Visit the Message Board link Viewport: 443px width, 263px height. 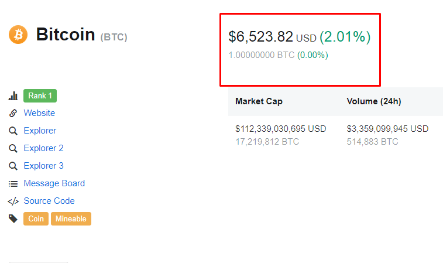click(54, 183)
